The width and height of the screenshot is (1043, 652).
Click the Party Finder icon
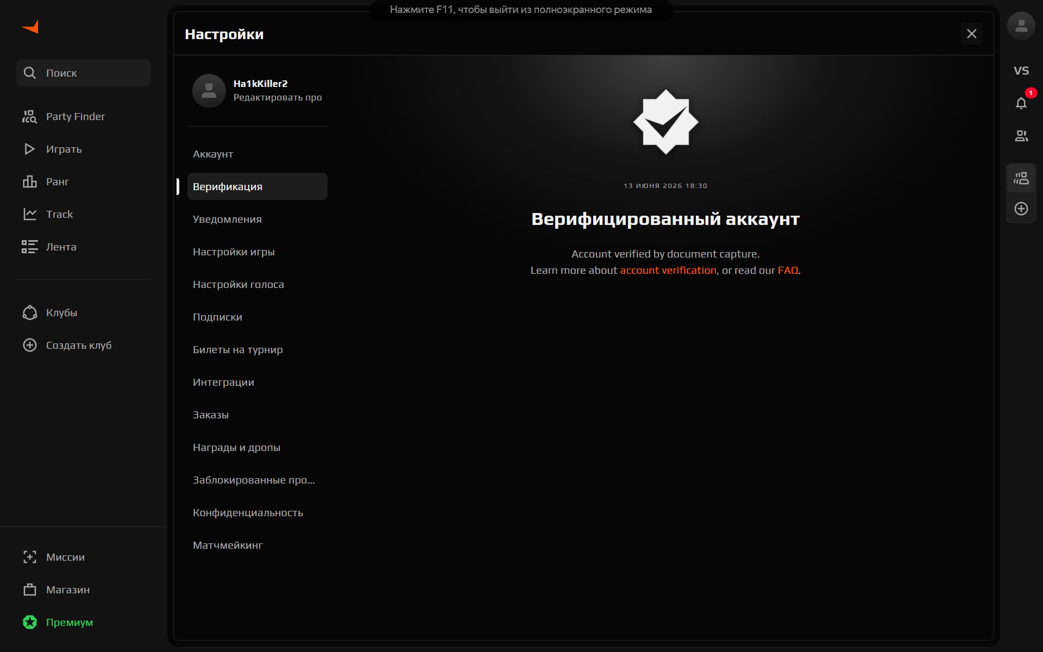tap(29, 116)
